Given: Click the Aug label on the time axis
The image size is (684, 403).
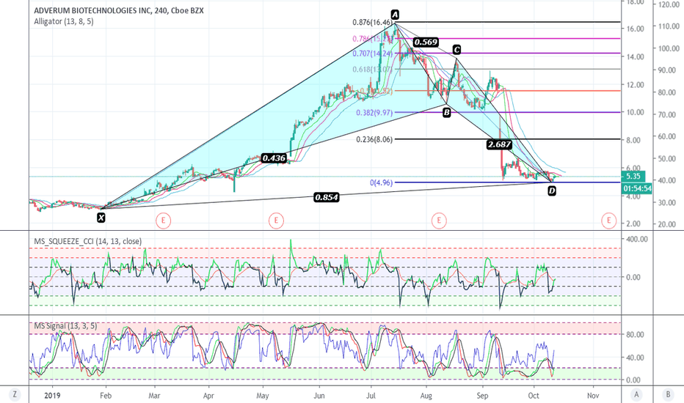Looking at the screenshot, I should tap(426, 396).
